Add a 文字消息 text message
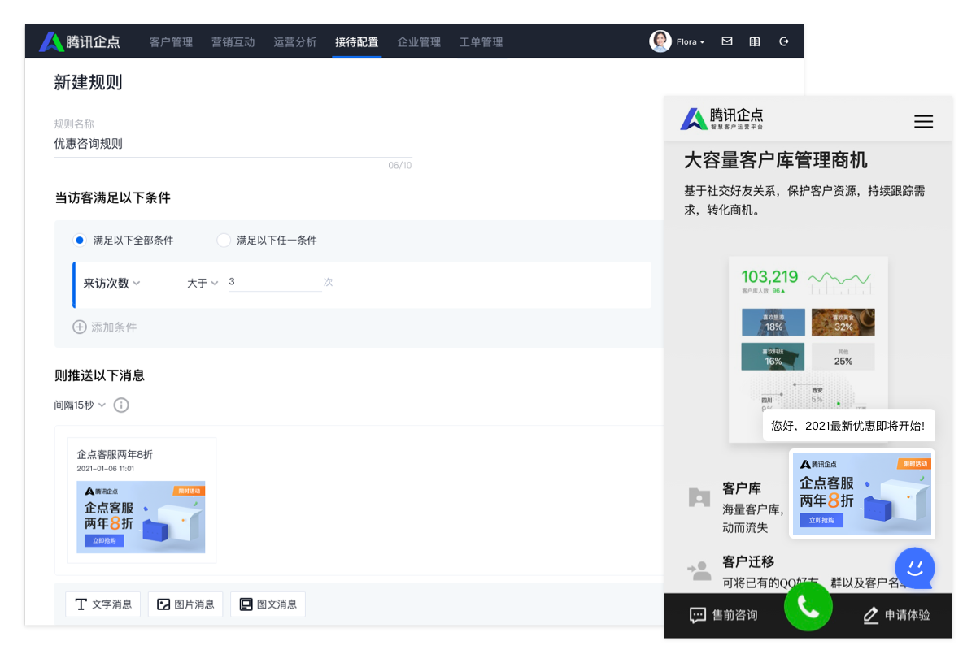This screenshot has width=976, height=650. pos(103,604)
